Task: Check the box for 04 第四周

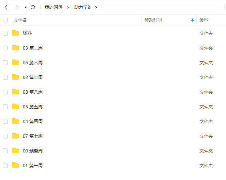Action: tap(6, 122)
